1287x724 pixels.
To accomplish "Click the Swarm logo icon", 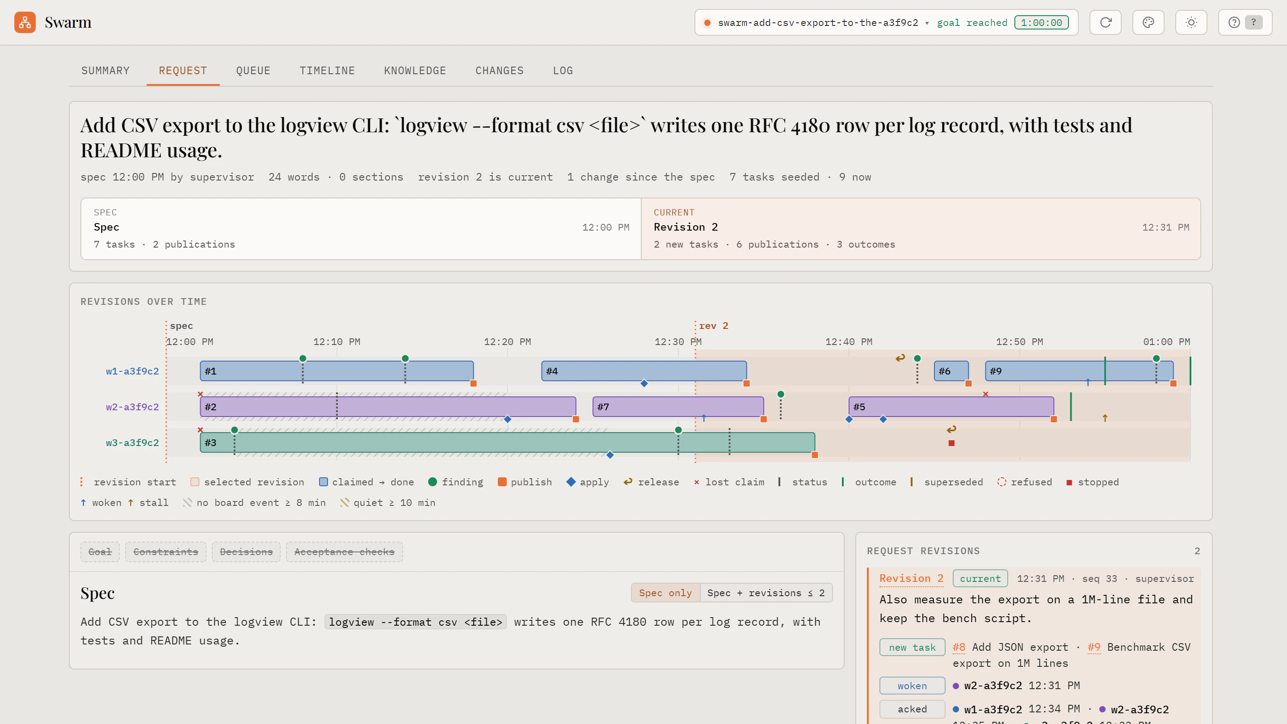I will tap(25, 22).
